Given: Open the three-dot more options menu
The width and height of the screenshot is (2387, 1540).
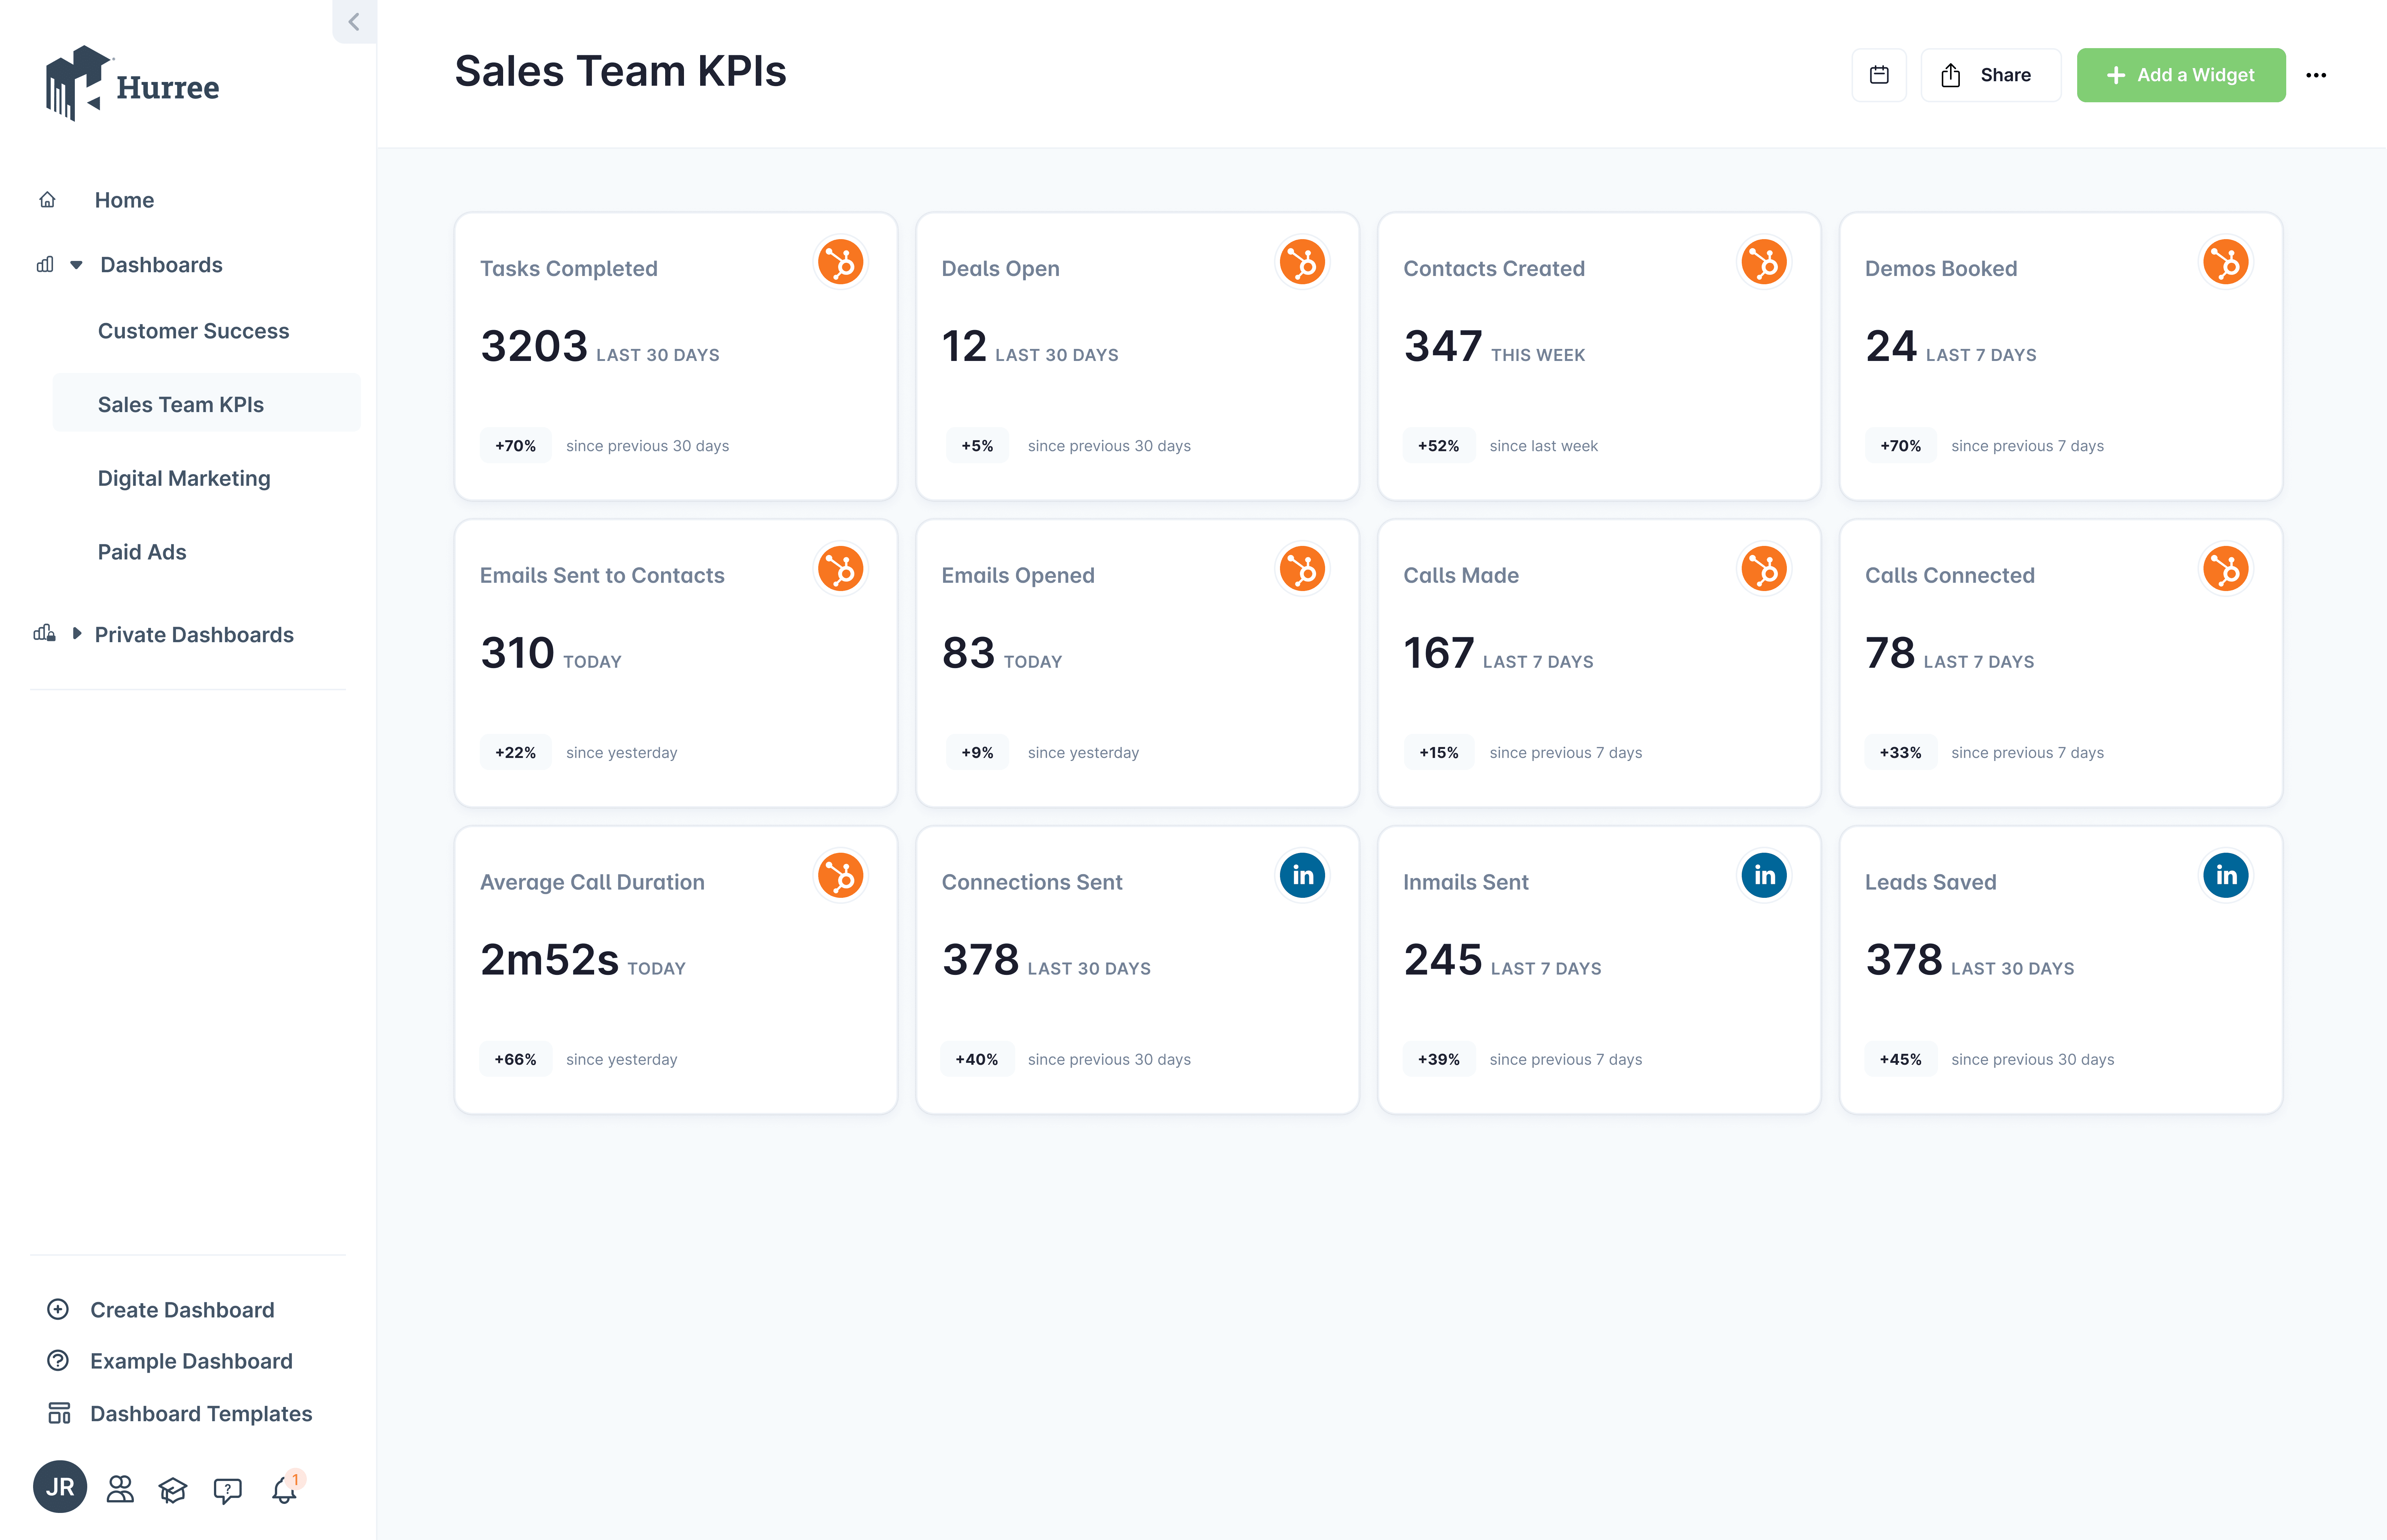Looking at the screenshot, I should click(2316, 75).
